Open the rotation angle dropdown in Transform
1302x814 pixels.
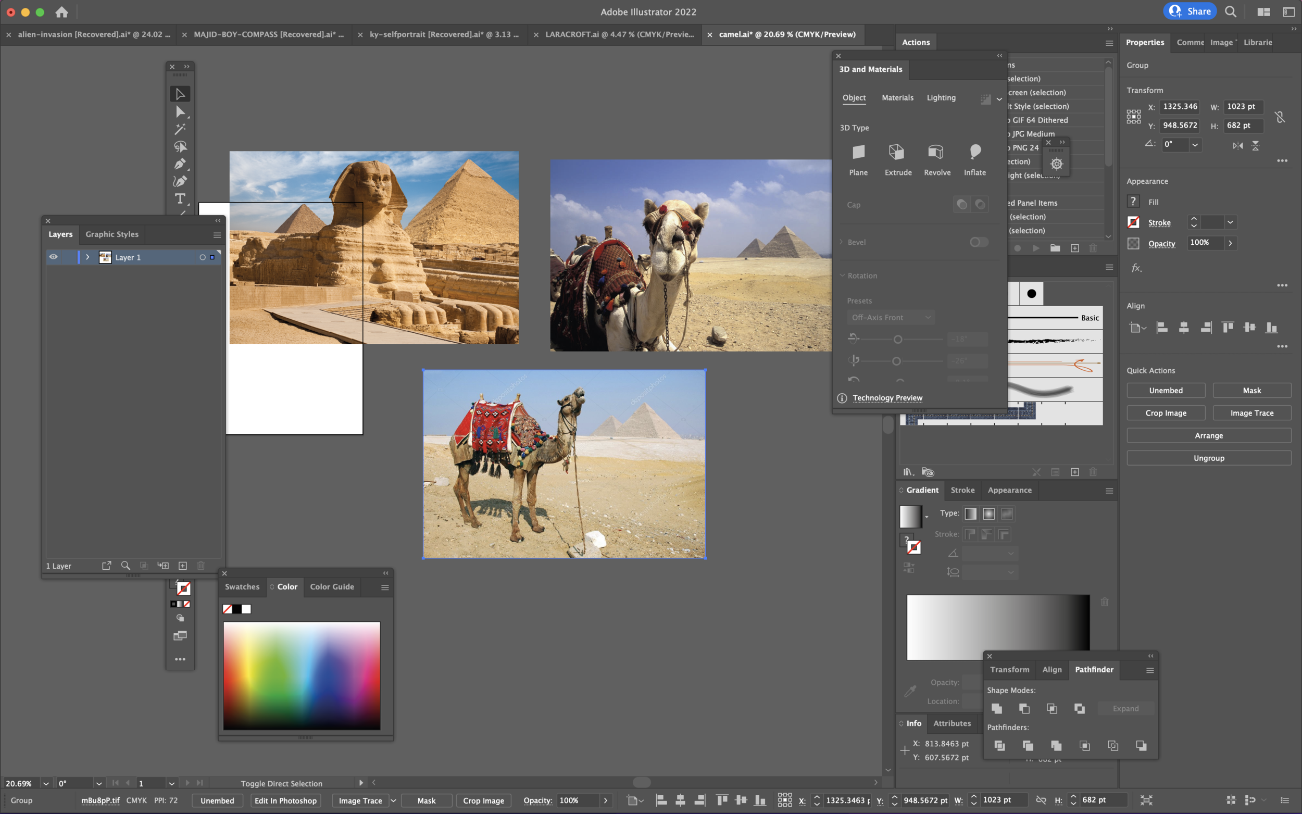tap(1194, 145)
